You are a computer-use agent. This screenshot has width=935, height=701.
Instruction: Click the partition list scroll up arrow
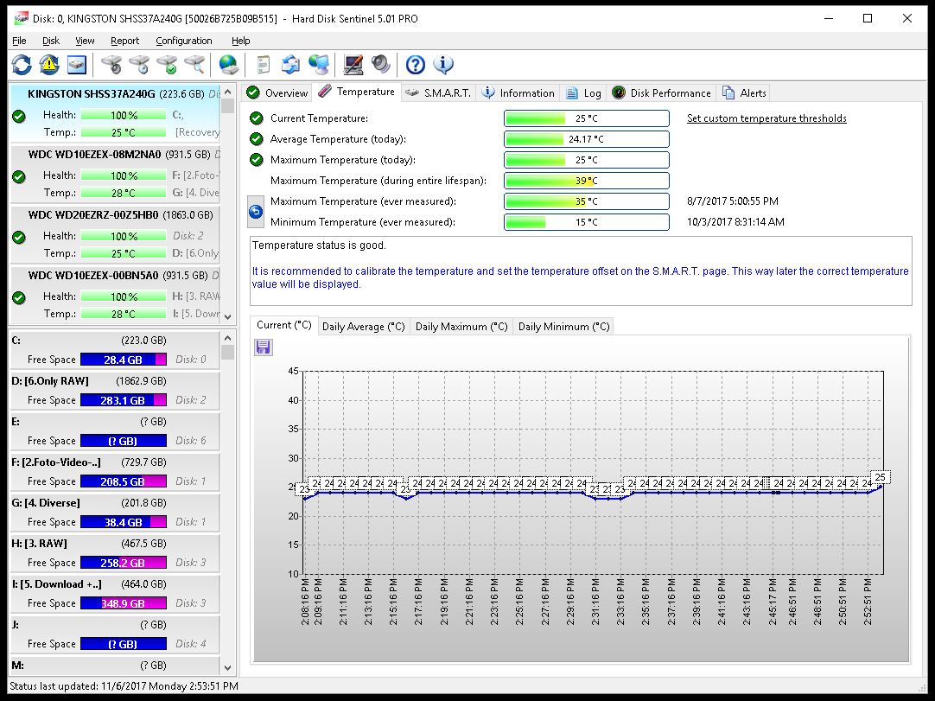pyautogui.click(x=227, y=338)
